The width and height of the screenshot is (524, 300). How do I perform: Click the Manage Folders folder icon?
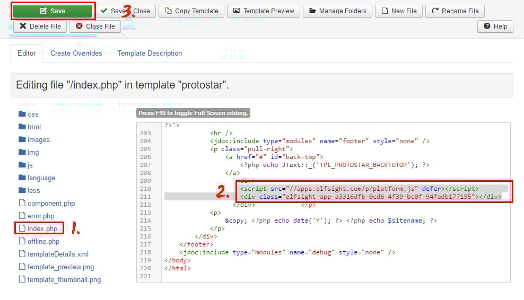pos(312,11)
